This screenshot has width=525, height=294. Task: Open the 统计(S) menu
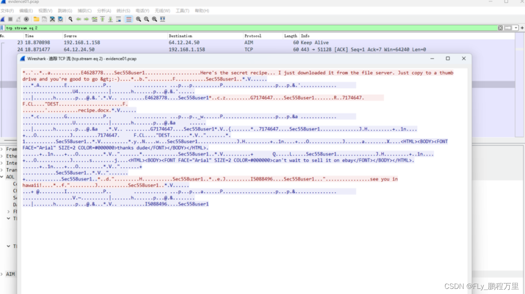tap(123, 11)
